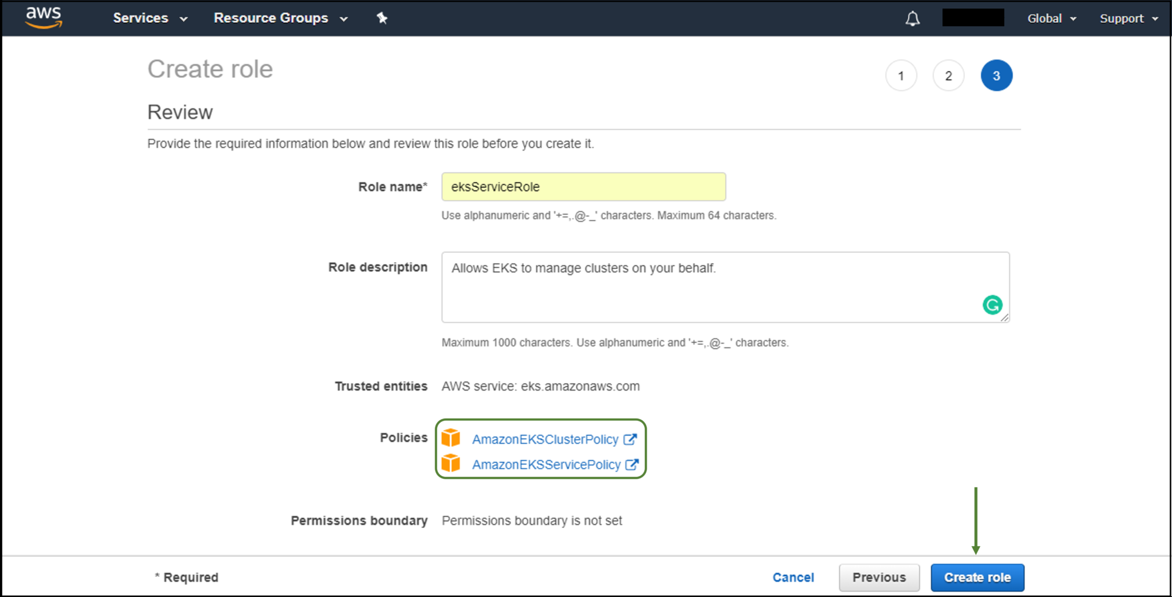Expand the Services menu
The image size is (1172, 597).
[151, 18]
